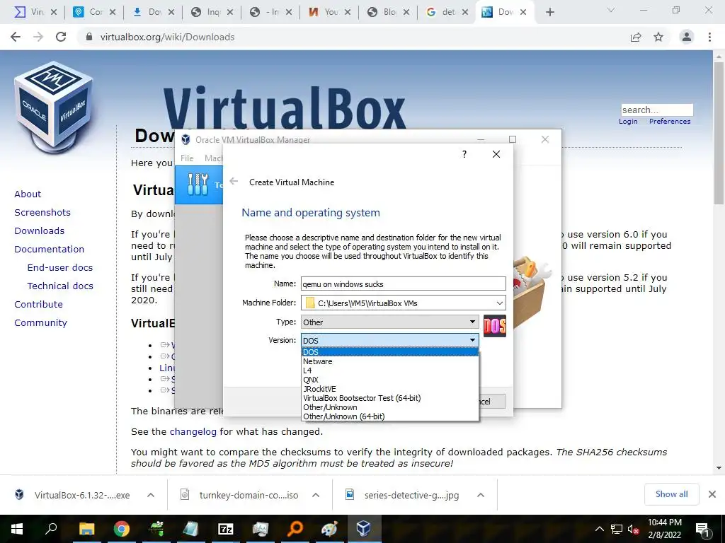Screen dimensions: 725x543
Task: Open taskbar search magnifier
Action: tap(51, 528)
